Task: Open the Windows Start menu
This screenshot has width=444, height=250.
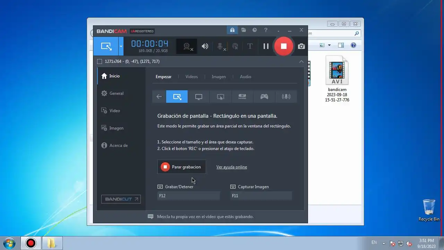Action: 9,243
